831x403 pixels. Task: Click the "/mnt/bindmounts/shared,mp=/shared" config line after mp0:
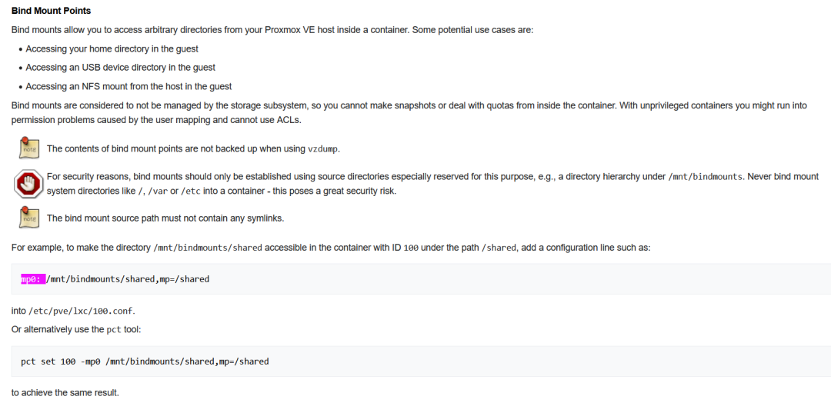(128, 279)
